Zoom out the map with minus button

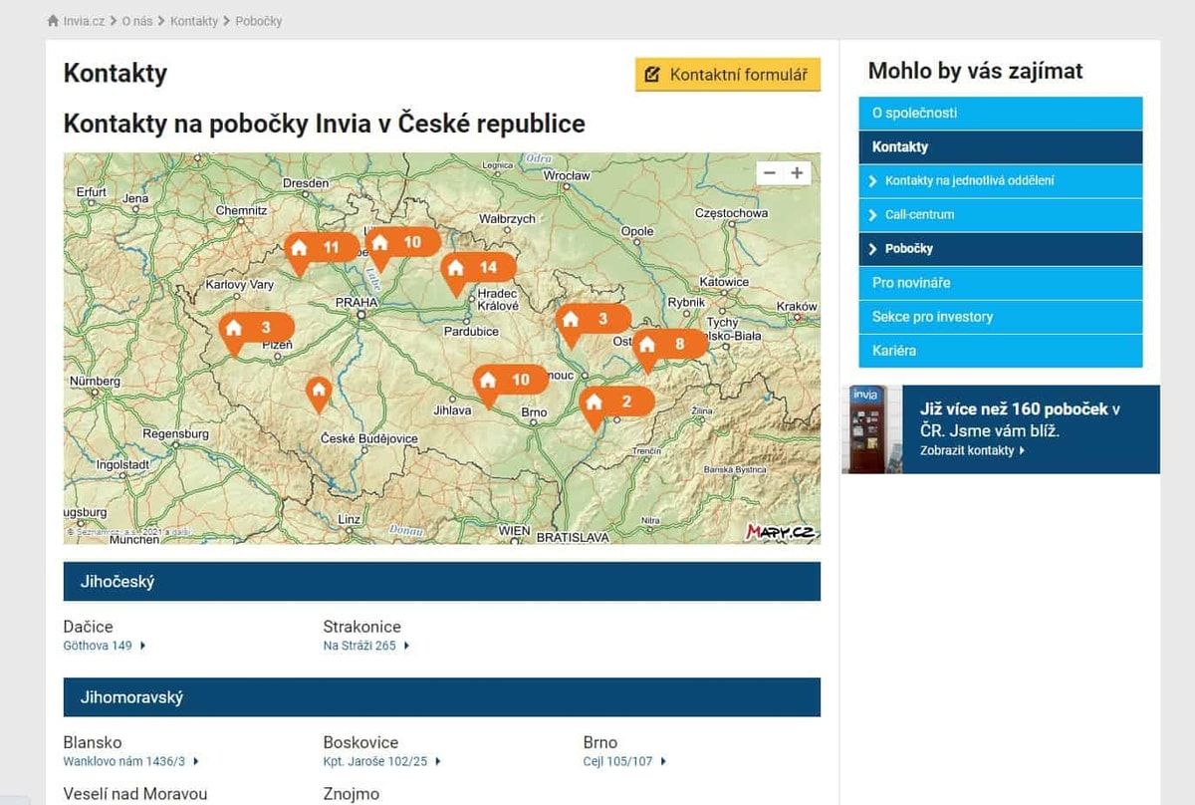(769, 172)
